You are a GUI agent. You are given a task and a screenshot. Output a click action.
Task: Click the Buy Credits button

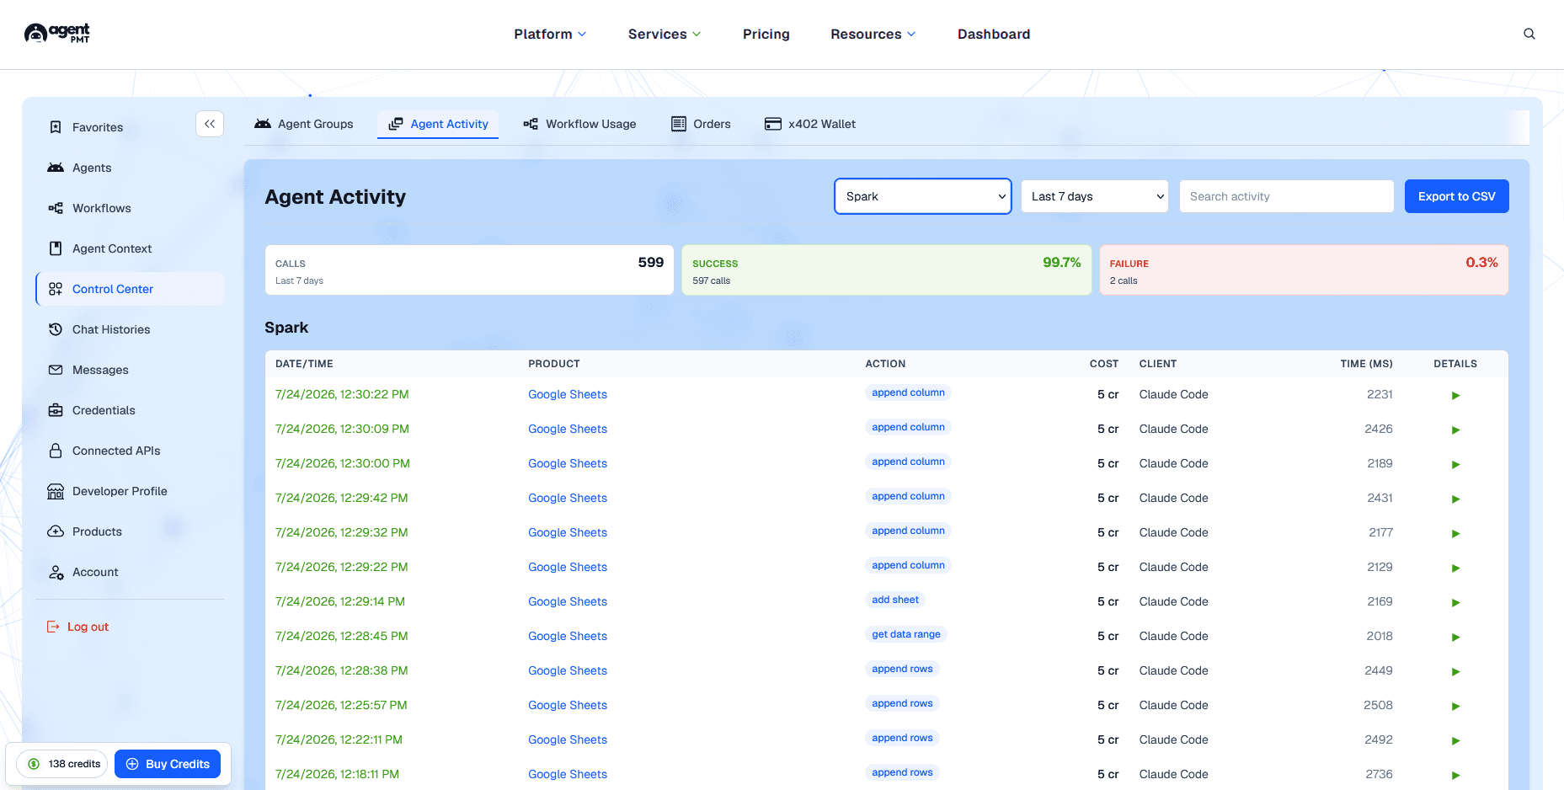[x=168, y=764]
